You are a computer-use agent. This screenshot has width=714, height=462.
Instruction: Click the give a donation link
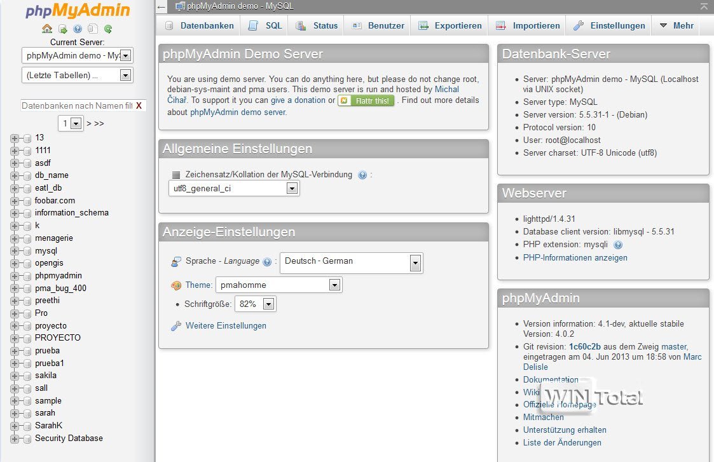tap(298, 100)
